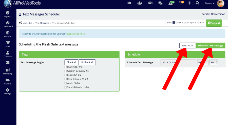Open the search magnifier icon
This screenshot has height=125, width=228.
197,3
